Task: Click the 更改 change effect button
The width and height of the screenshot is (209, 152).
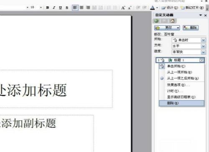Action: pos(167,28)
